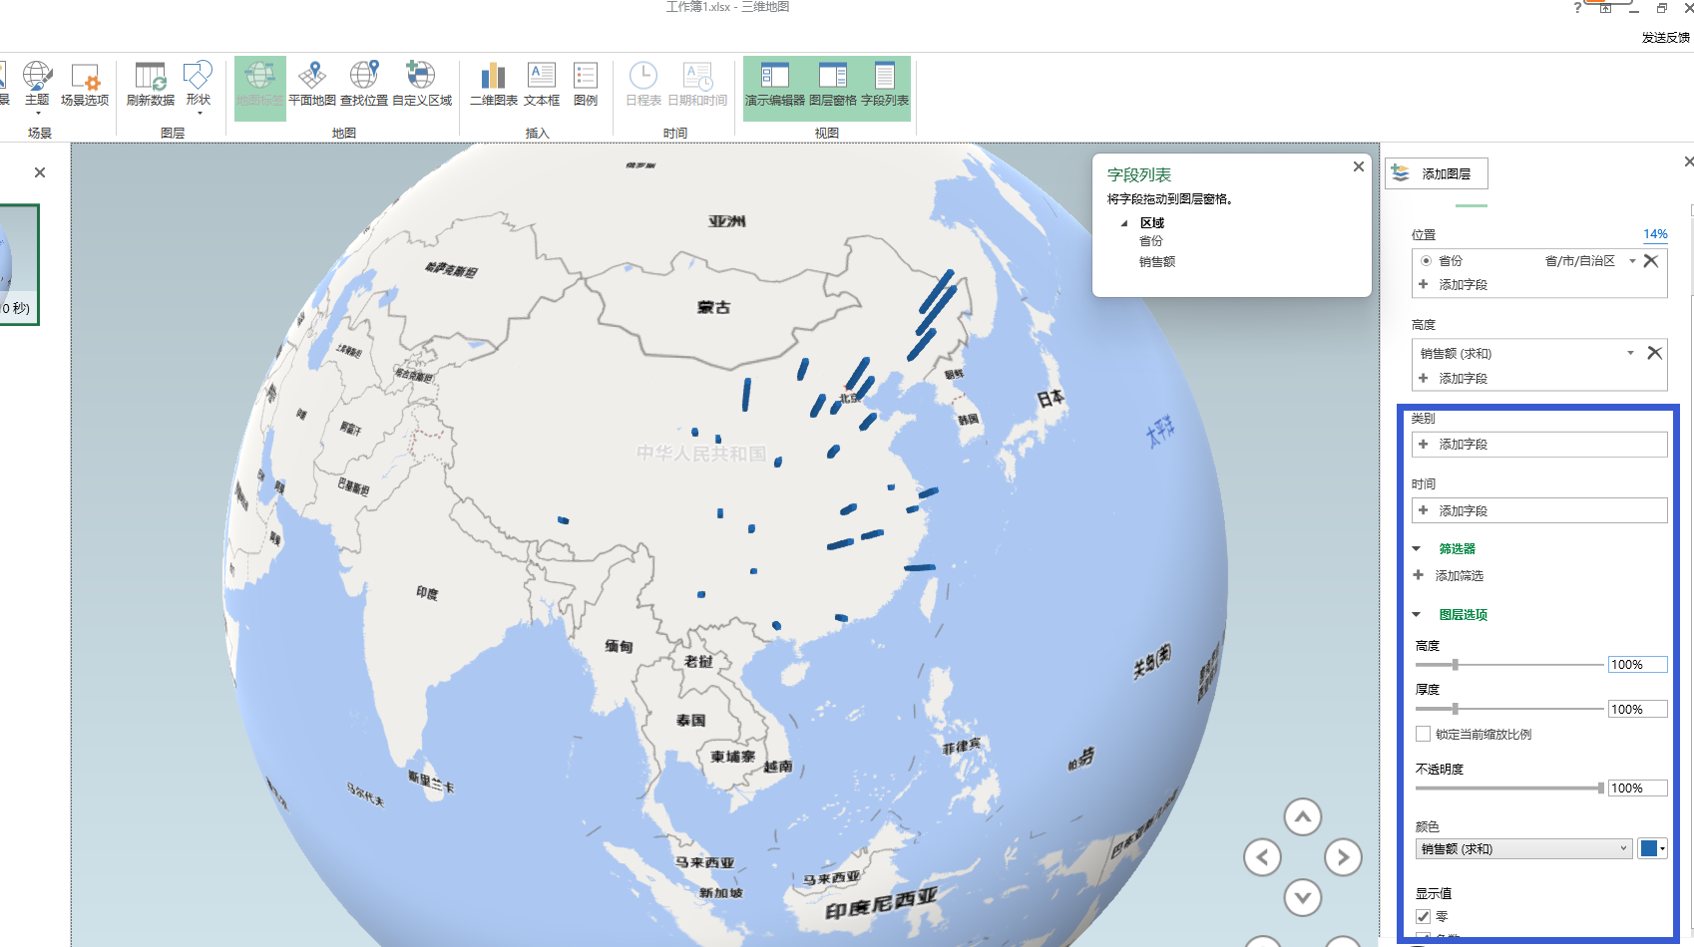Click 发送反馈 send feedback
The height and width of the screenshot is (947, 1694).
[x=1665, y=38]
